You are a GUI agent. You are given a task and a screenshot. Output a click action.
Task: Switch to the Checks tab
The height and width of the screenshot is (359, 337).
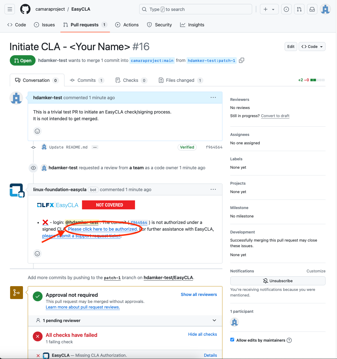131,80
